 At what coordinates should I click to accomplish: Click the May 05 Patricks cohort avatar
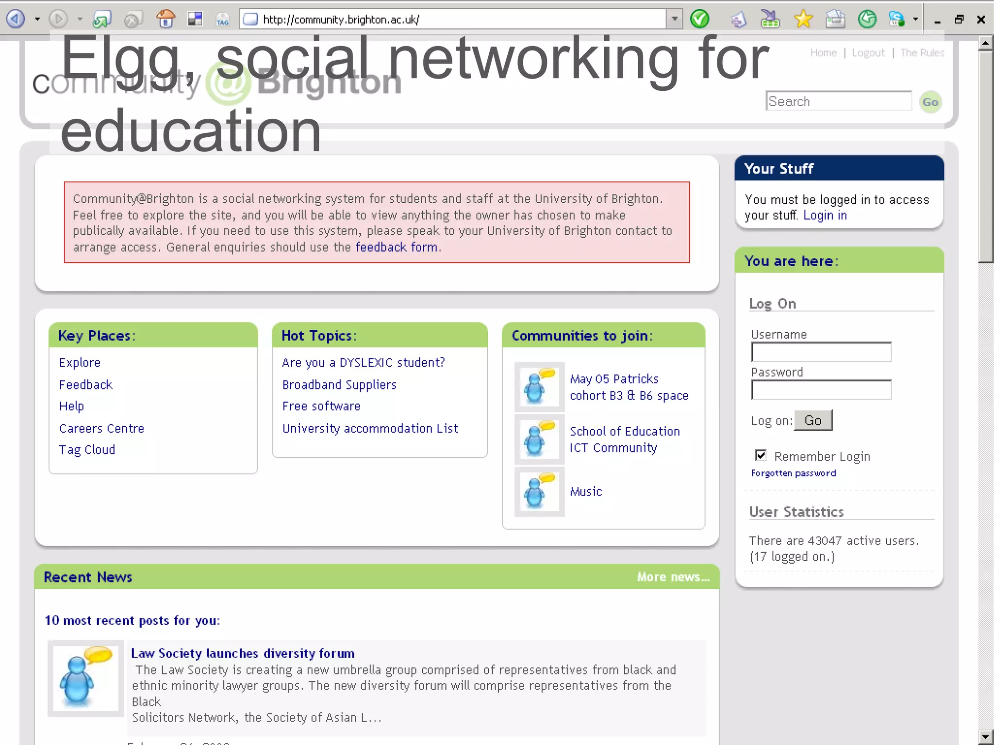[x=539, y=387]
